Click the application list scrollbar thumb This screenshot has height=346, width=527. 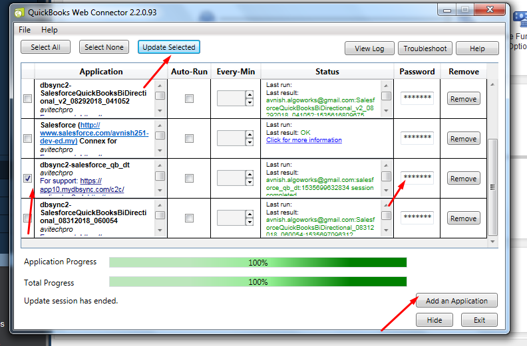pyautogui.click(x=492, y=187)
